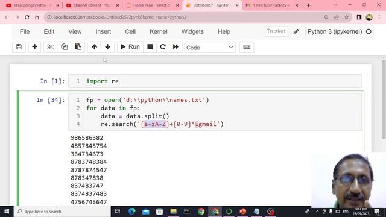Open the cell type Code dropdown
The height and width of the screenshot is (217, 386).
210,47
